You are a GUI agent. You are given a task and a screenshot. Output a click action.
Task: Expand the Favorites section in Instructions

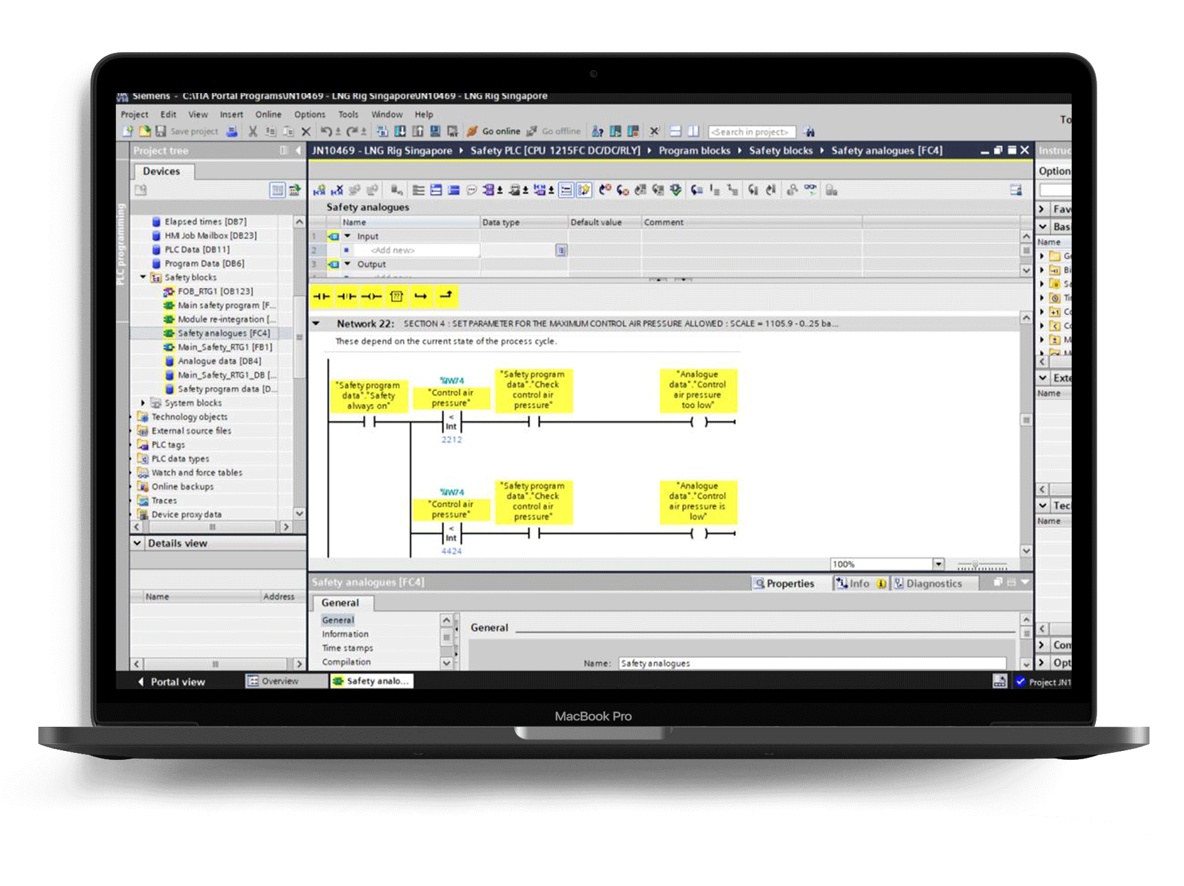point(1041,209)
